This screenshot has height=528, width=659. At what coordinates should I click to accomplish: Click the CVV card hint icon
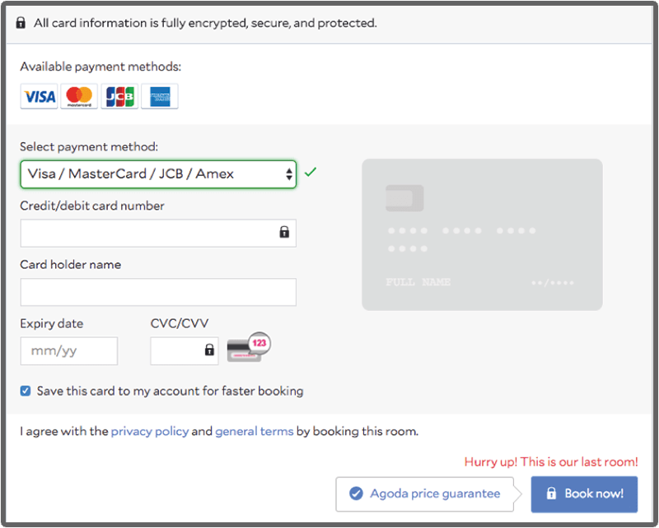tap(248, 348)
